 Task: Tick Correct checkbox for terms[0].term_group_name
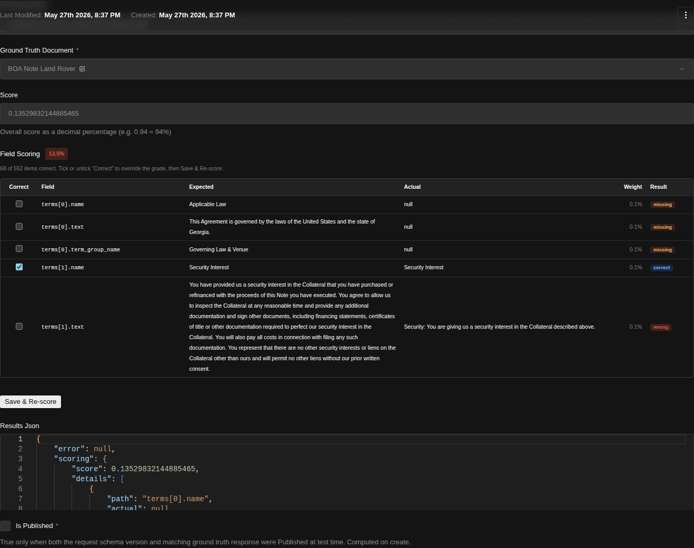pos(19,249)
